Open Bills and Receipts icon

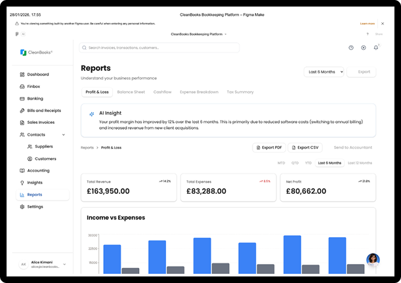(22, 110)
